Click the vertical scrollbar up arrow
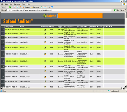 [x=125, y=13]
